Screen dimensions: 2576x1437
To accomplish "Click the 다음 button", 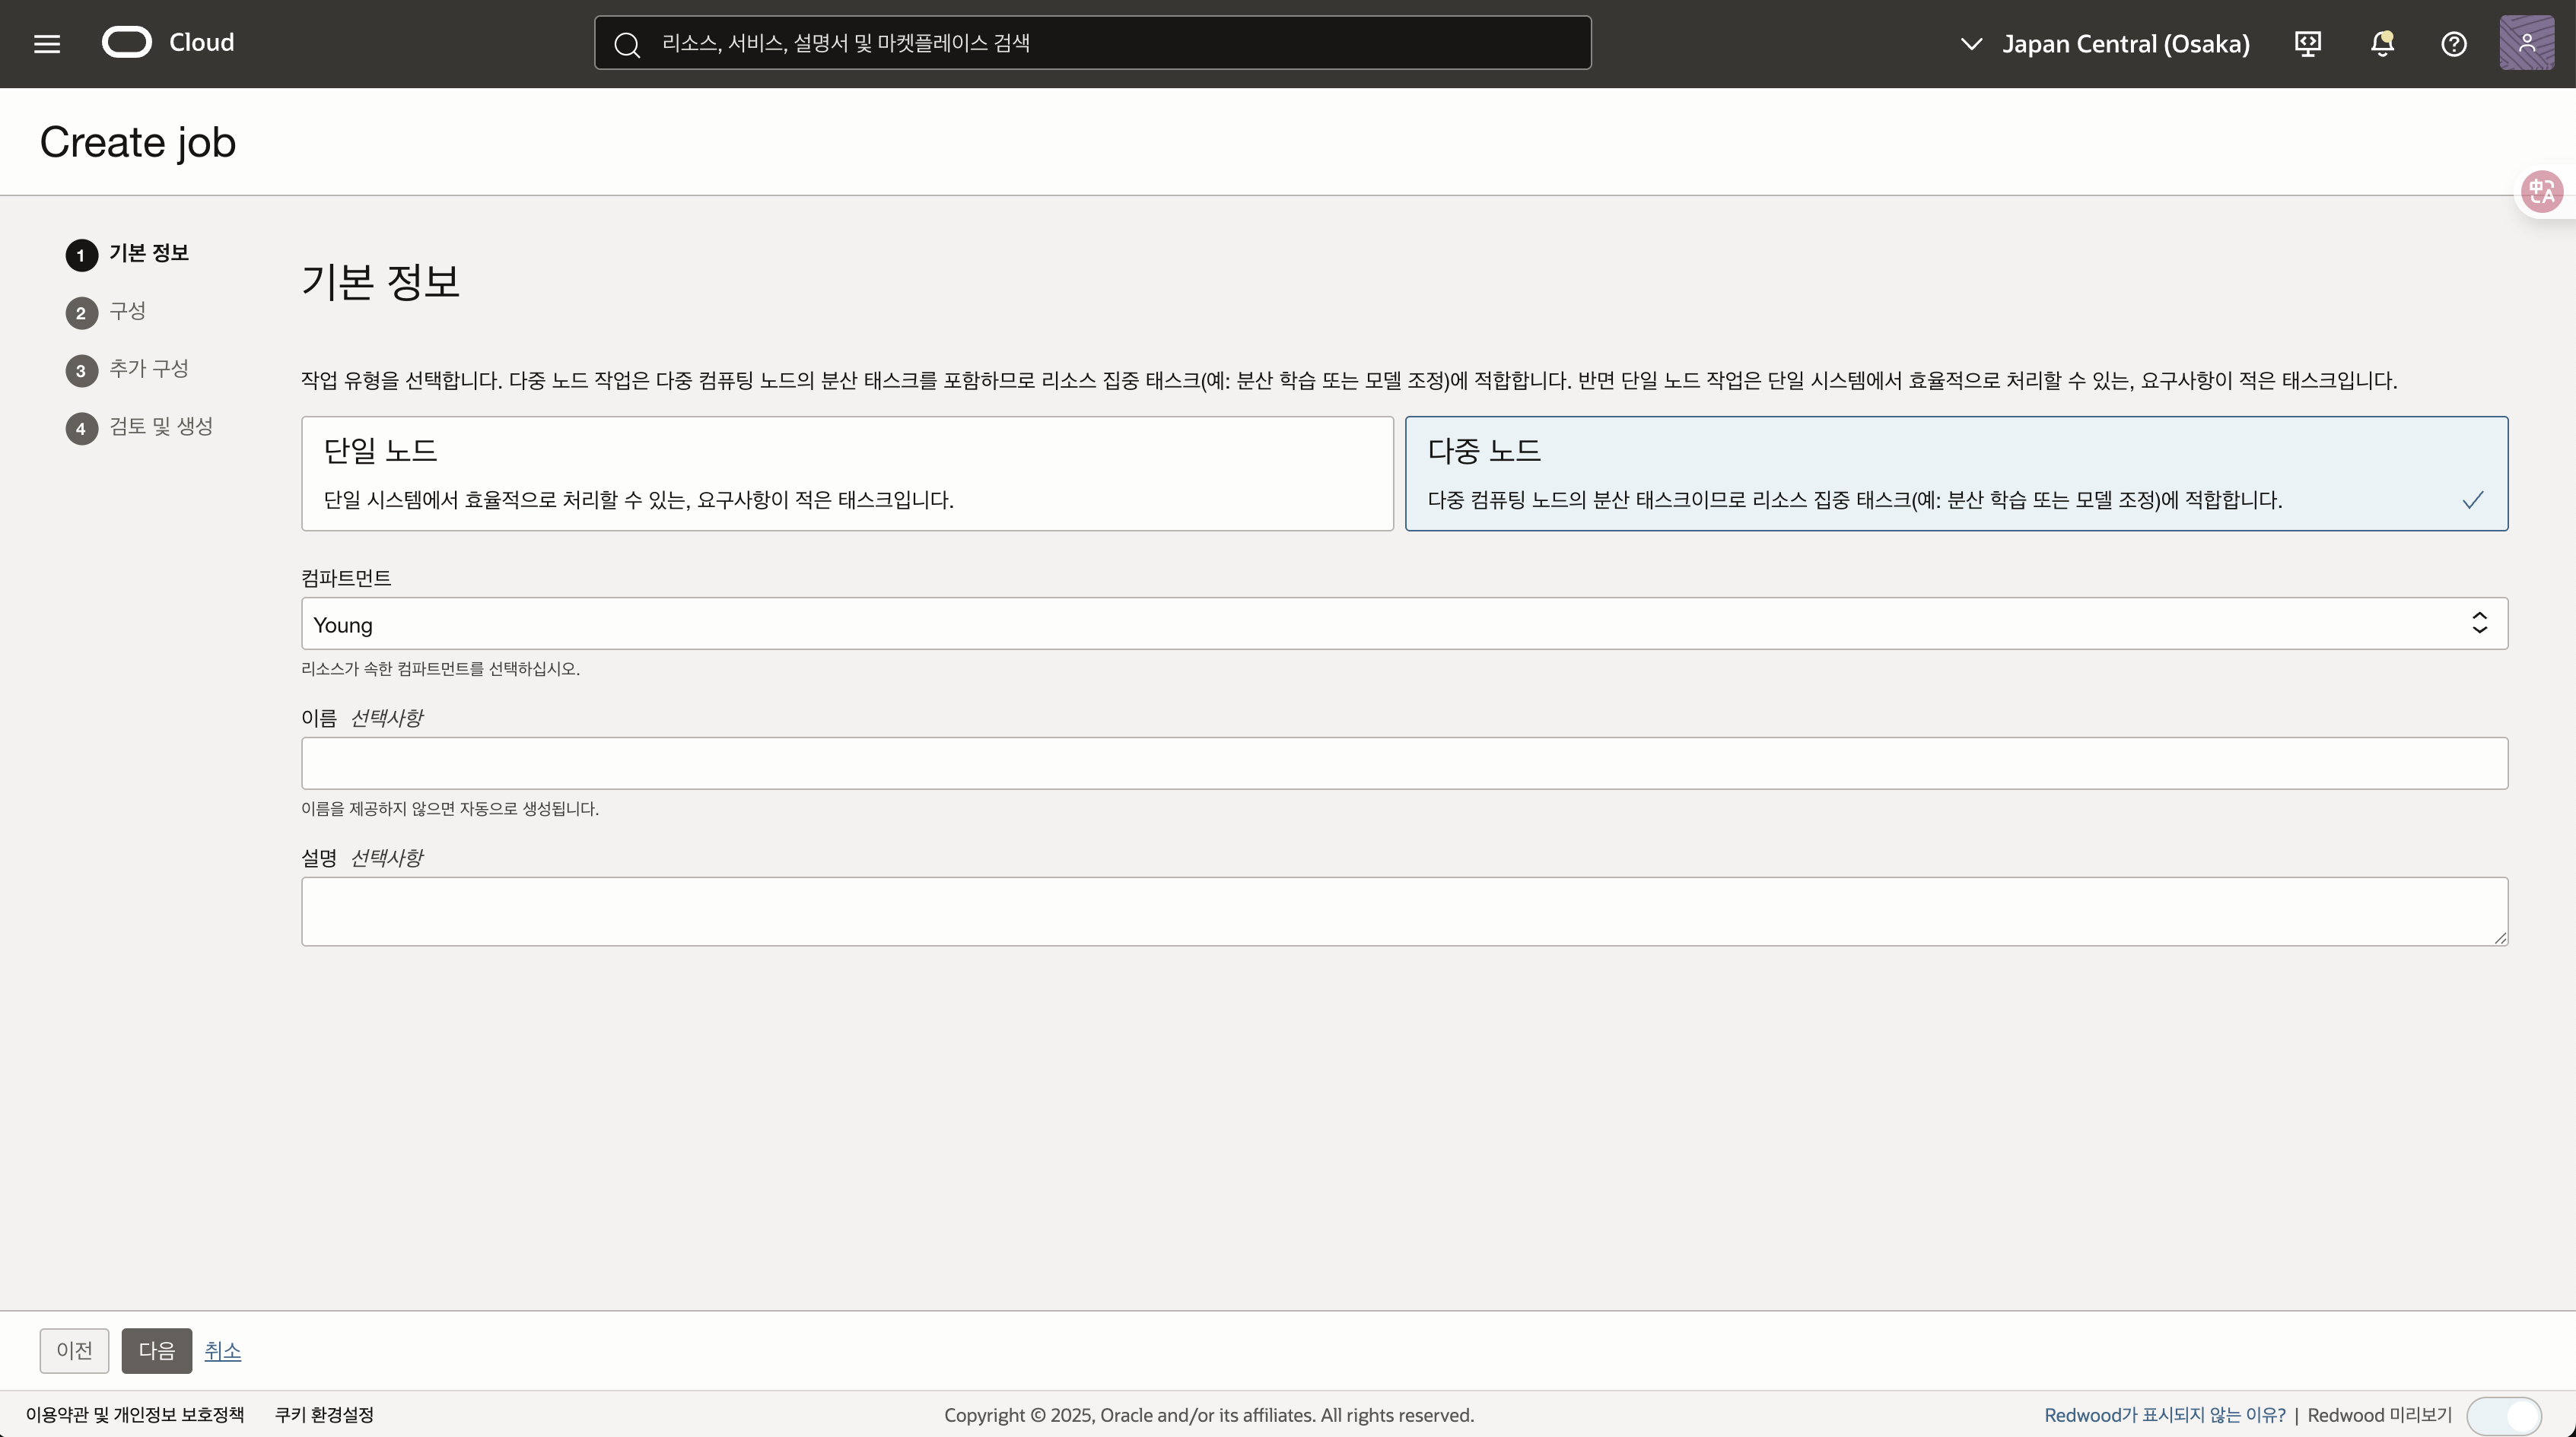I will click(x=156, y=1351).
